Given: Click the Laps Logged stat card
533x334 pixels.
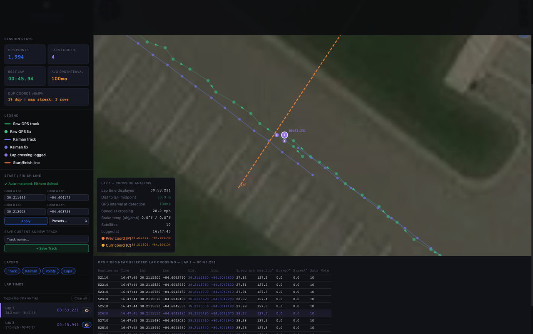Looking at the screenshot, I should (x=68, y=54).
